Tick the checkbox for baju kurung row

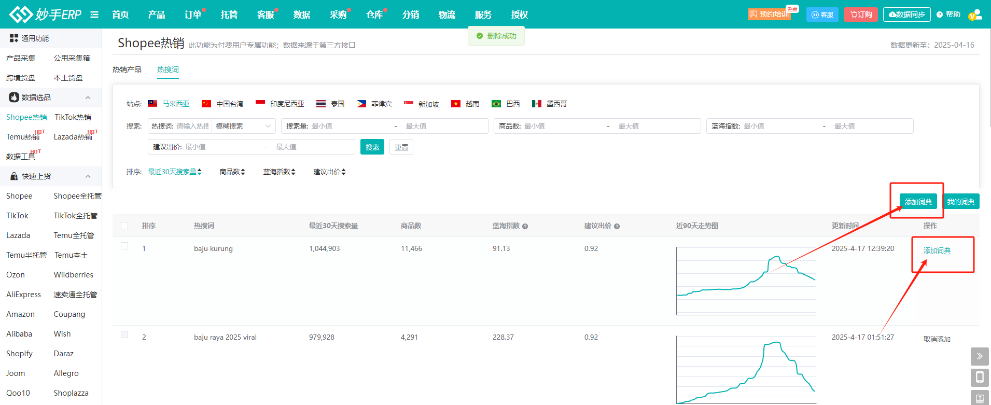124,246
